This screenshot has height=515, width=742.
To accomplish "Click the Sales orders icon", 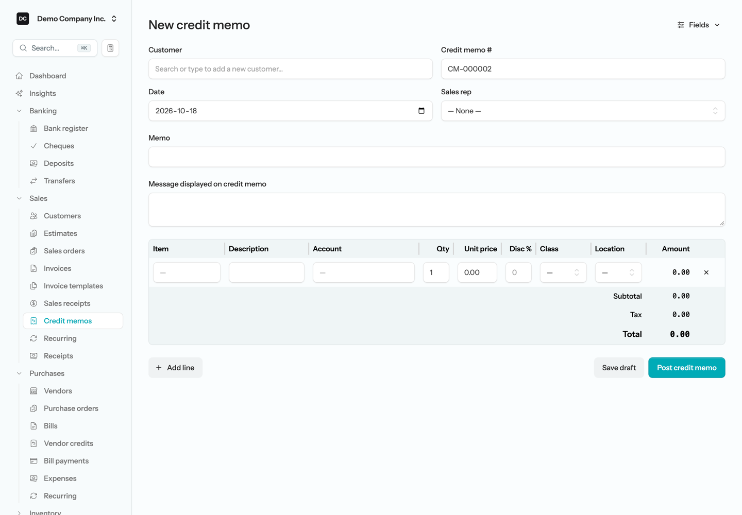I will [x=33, y=251].
